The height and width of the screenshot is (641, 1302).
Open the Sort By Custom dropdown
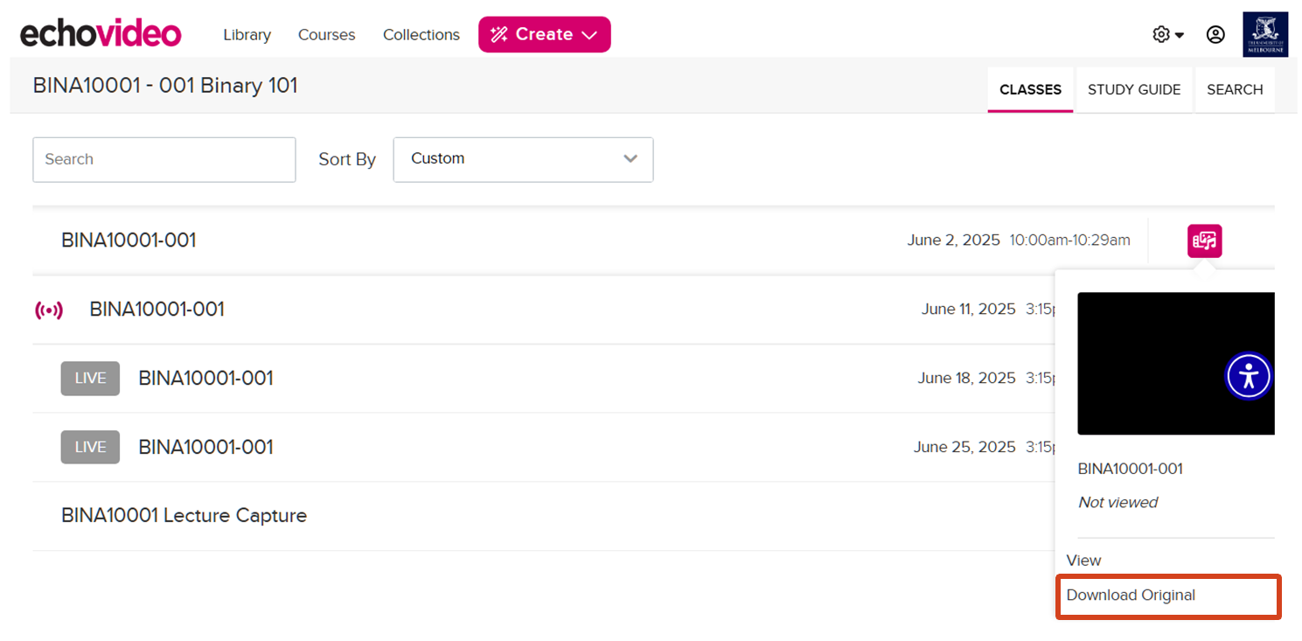[523, 159]
